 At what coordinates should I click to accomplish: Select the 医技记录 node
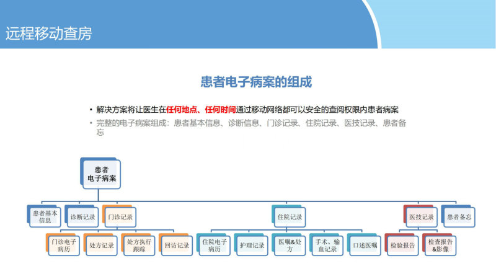point(422,217)
